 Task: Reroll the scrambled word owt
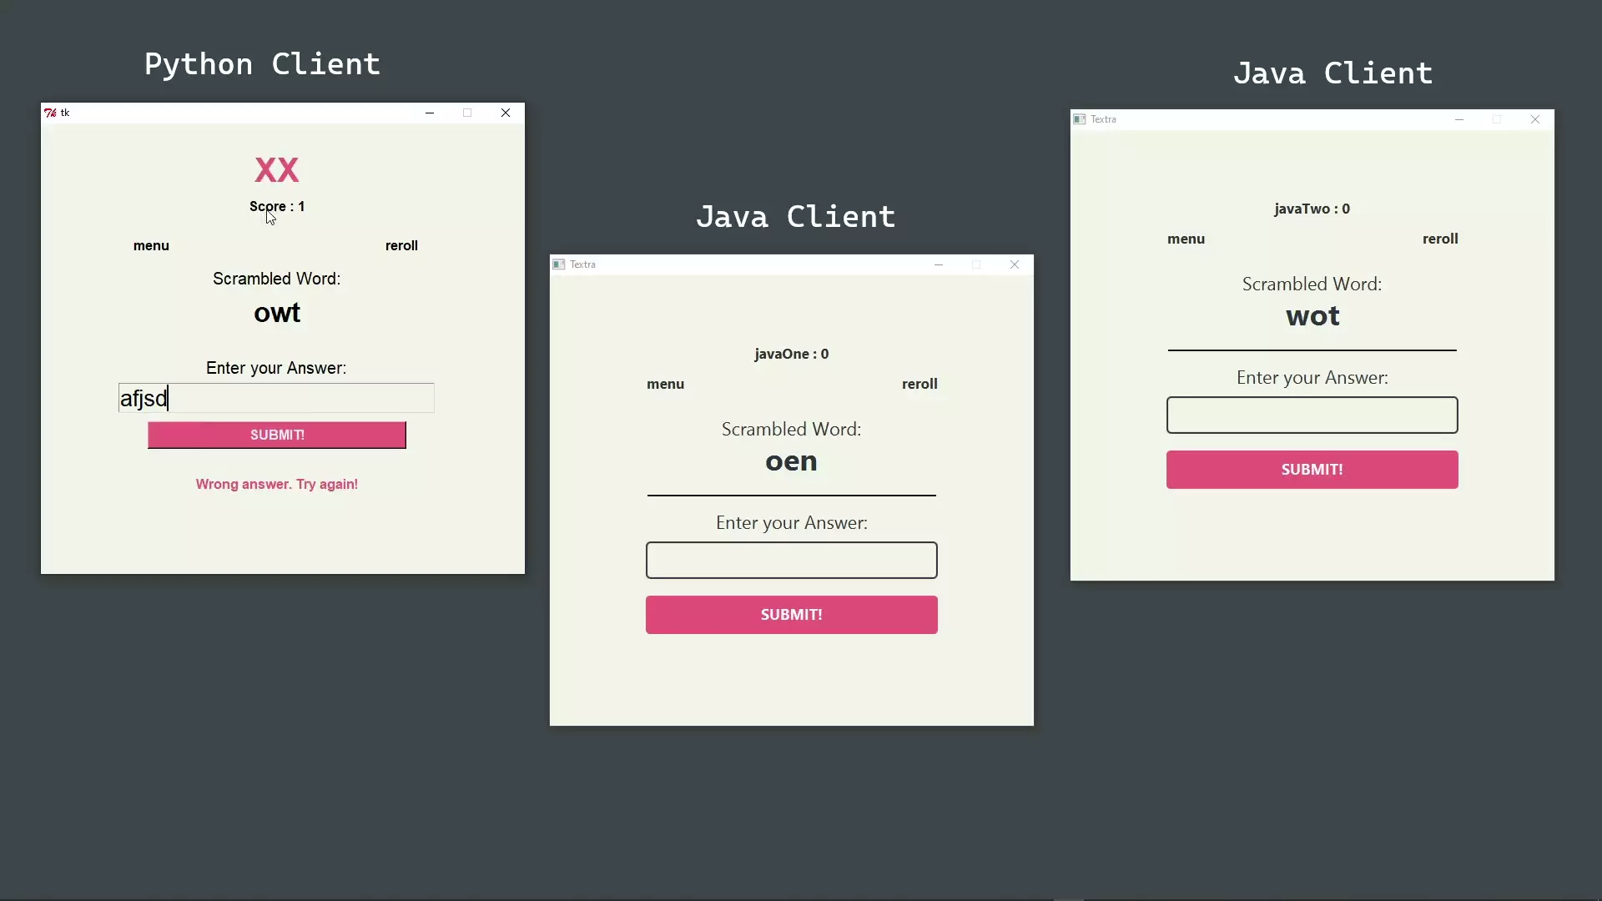401,245
